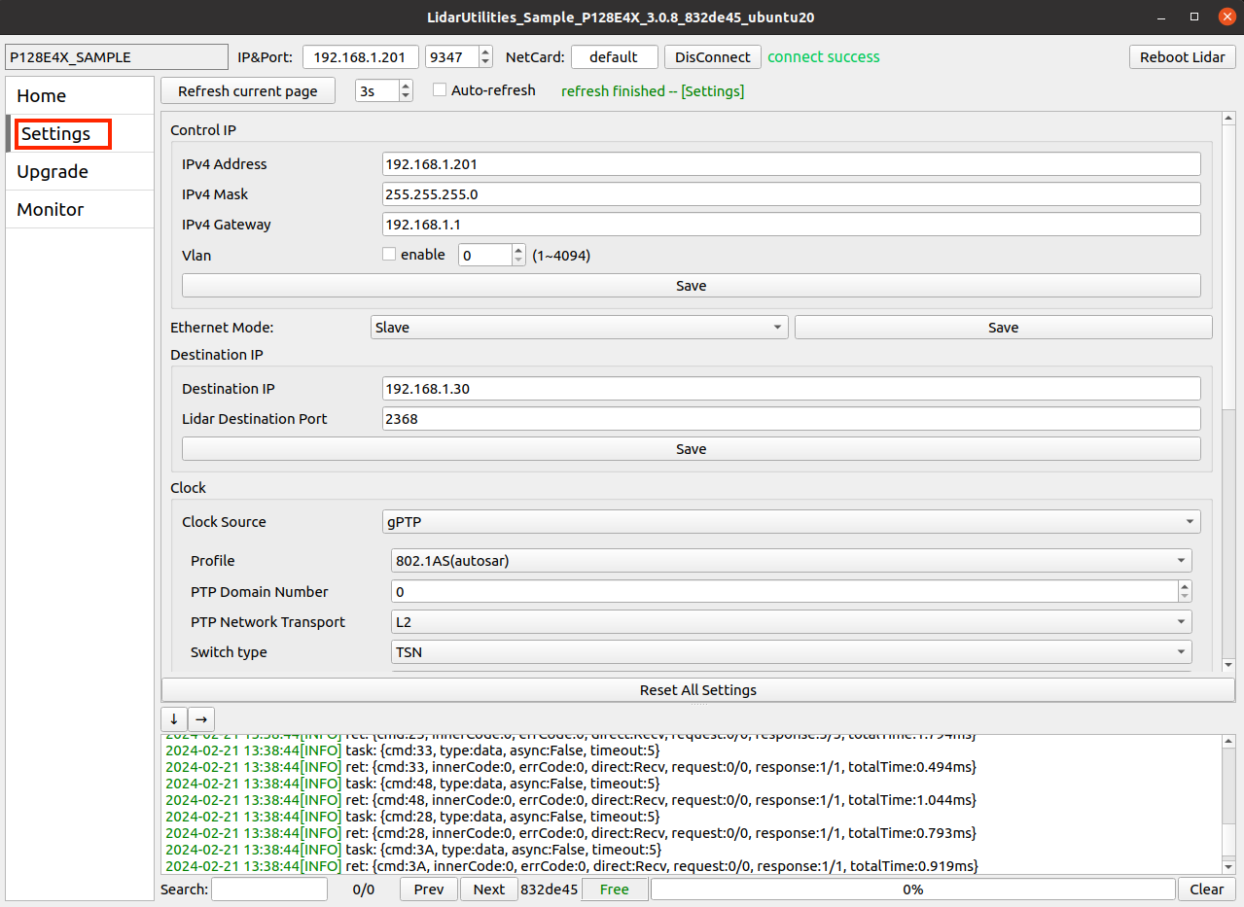Switch to the Upgrade tab
This screenshot has height=907, width=1244.
pyautogui.click(x=80, y=172)
